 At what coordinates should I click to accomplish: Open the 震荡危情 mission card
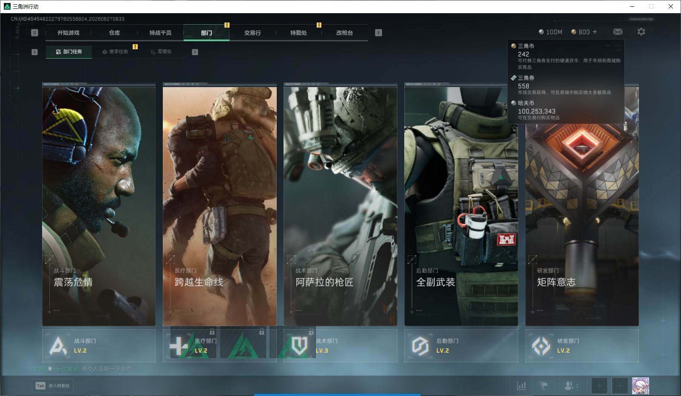(99, 205)
